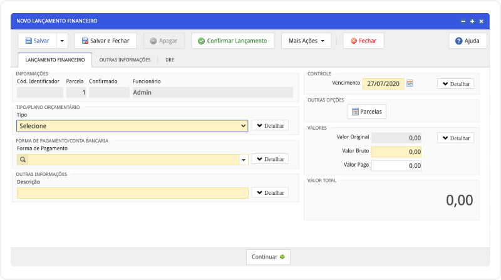Click the Salvar save button
Viewport: 501px width, 280px height.
[38, 41]
